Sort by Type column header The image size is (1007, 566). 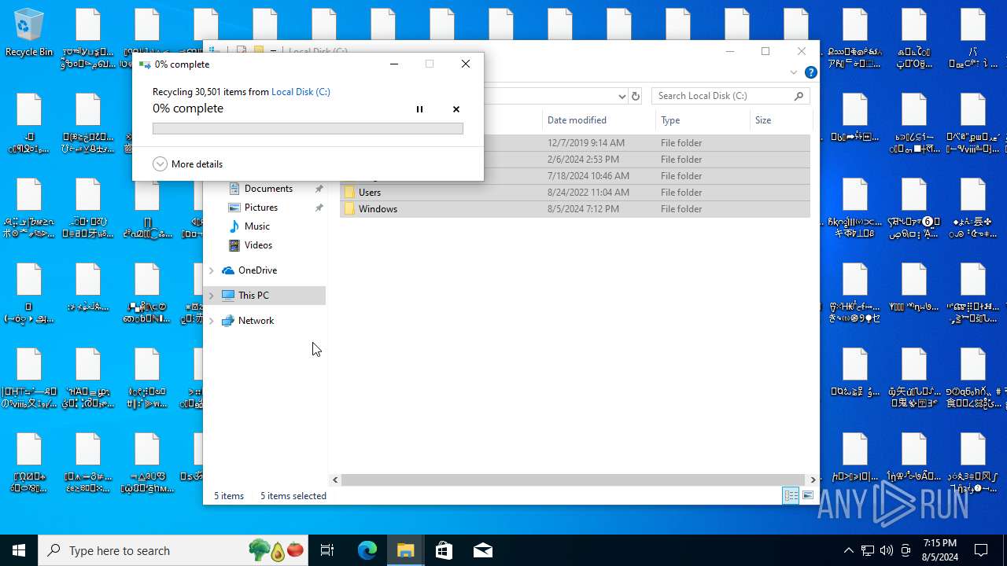click(703, 120)
